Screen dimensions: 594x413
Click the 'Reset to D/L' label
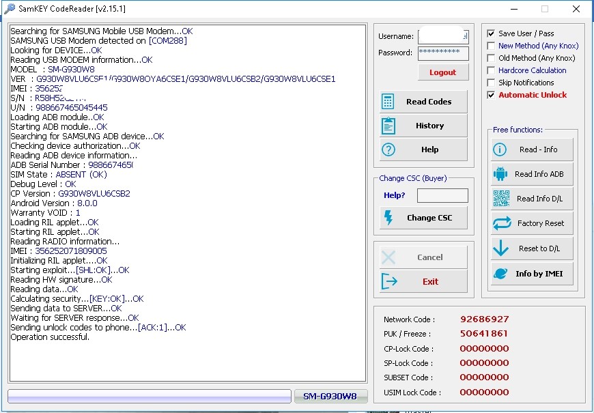pos(539,248)
